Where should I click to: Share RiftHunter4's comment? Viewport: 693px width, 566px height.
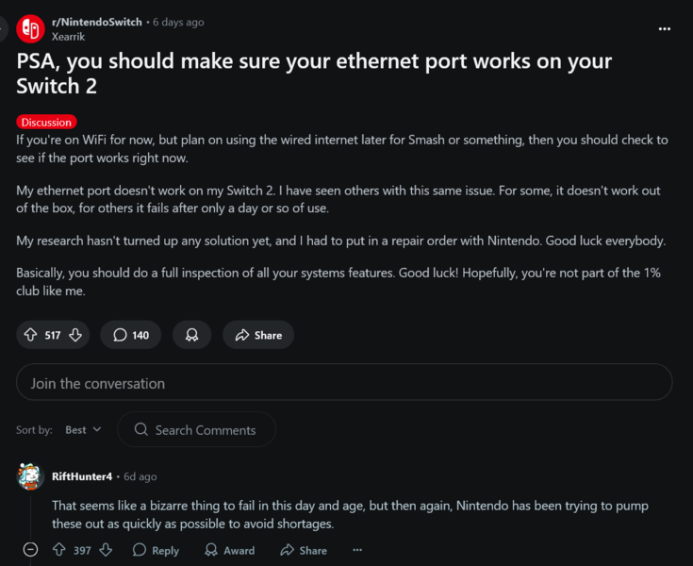click(x=304, y=550)
